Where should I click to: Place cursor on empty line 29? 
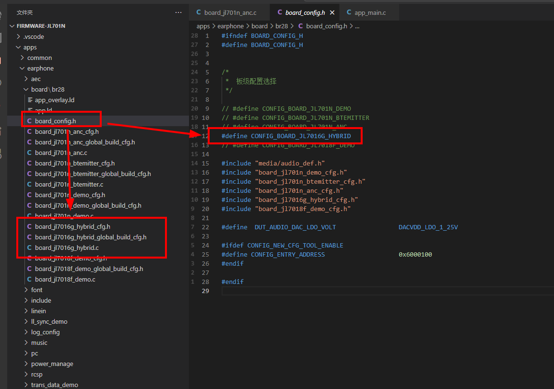[388, 291]
